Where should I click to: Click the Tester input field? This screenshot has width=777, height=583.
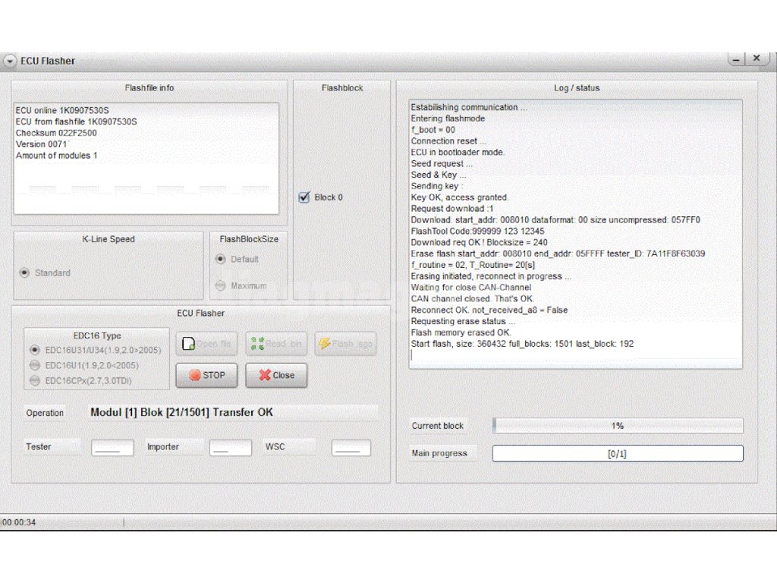pyautogui.click(x=112, y=448)
